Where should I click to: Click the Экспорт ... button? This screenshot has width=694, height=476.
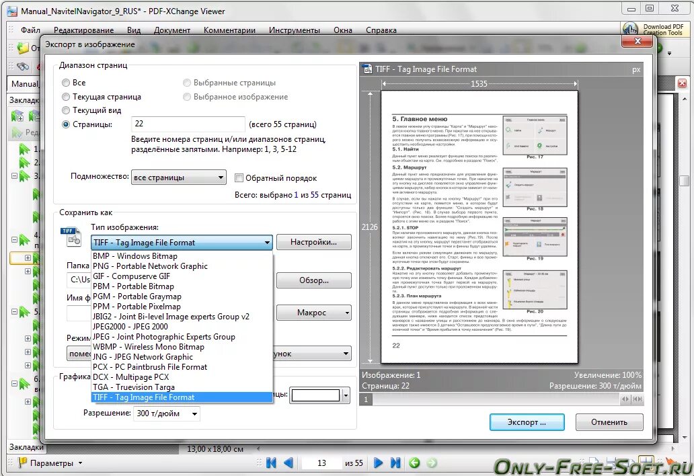tap(527, 422)
